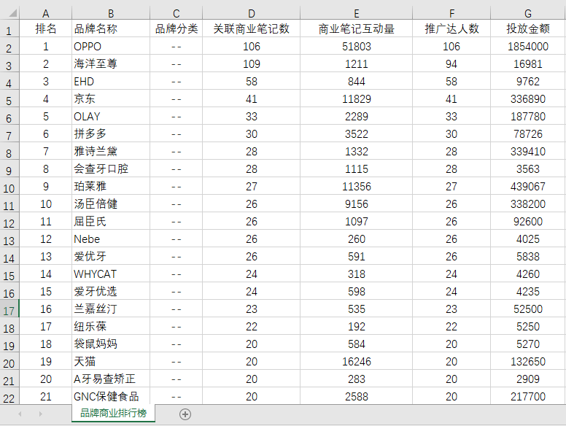Select column D header
The height and width of the screenshot is (426, 566).
(251, 13)
